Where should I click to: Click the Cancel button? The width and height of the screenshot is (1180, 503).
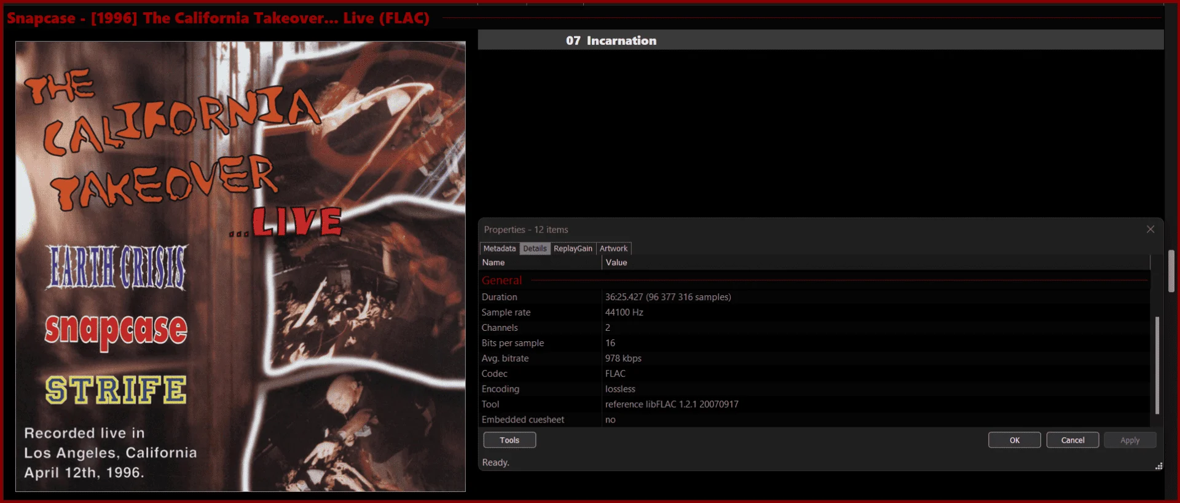pos(1072,440)
